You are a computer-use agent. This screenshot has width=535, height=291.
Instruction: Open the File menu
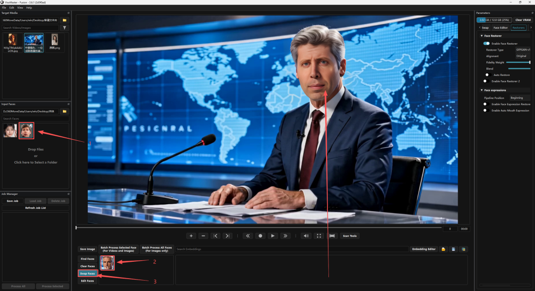pyautogui.click(x=4, y=7)
